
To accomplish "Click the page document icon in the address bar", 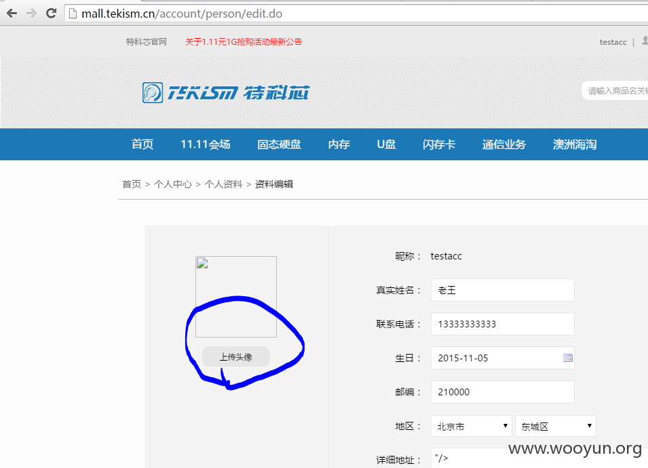I will pos(73,14).
